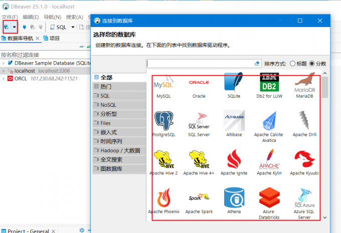Select the Apache Kyuubi driver

coord(304,162)
